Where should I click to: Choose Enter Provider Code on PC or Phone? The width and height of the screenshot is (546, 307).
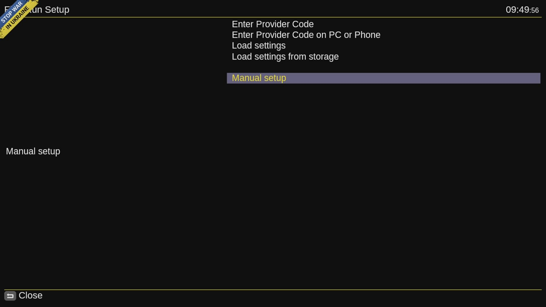[306, 35]
